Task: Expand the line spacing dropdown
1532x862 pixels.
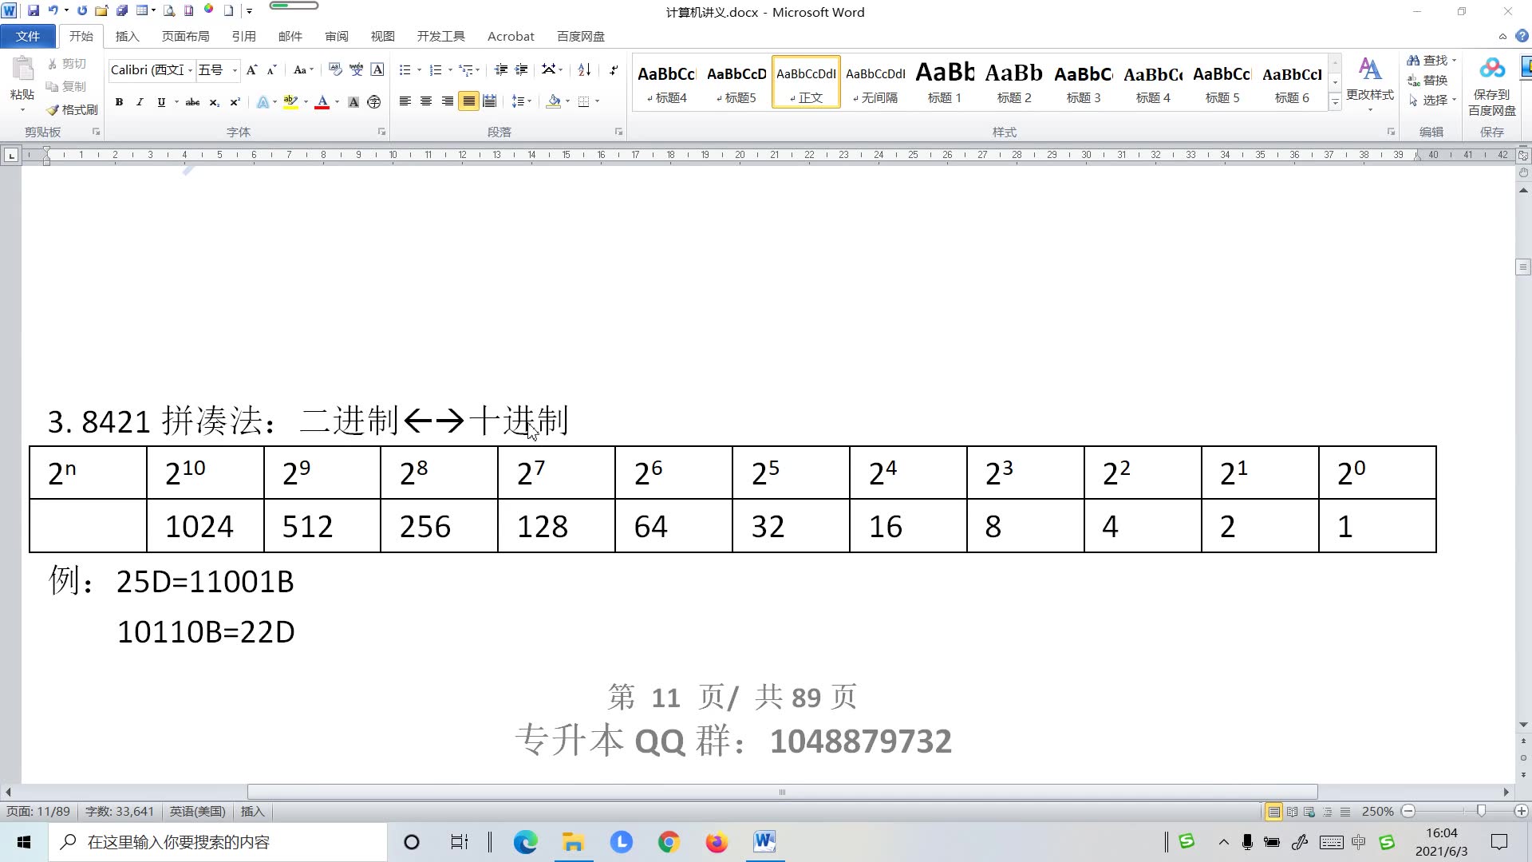Action: [x=531, y=101]
